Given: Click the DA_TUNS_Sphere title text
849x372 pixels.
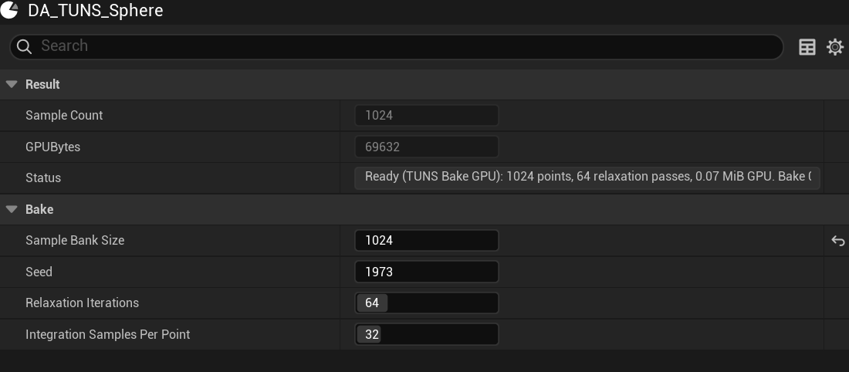Looking at the screenshot, I should (95, 10).
